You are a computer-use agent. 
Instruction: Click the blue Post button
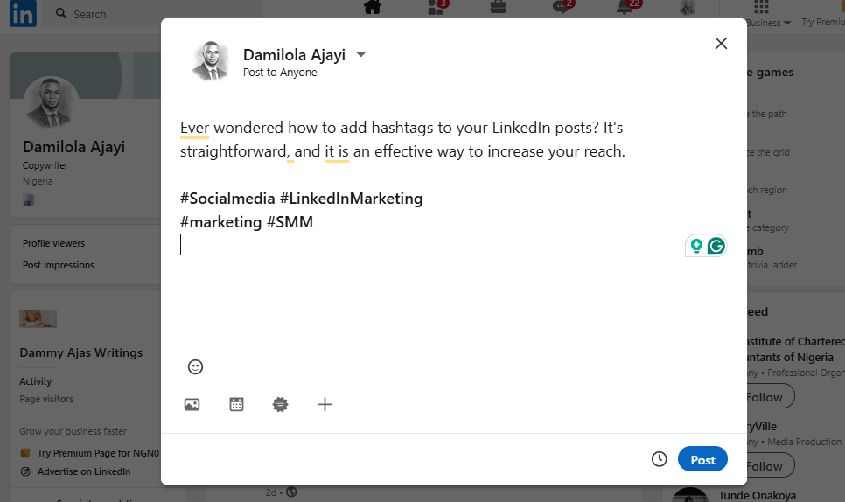coord(702,459)
